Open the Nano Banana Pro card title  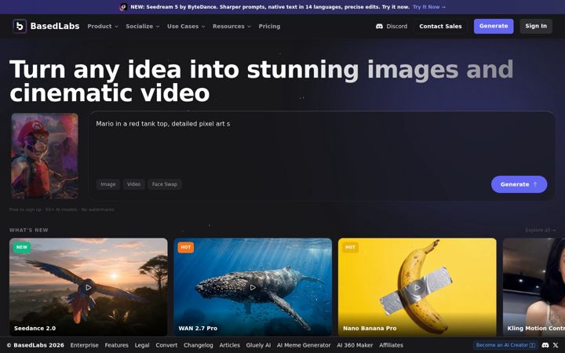point(370,328)
